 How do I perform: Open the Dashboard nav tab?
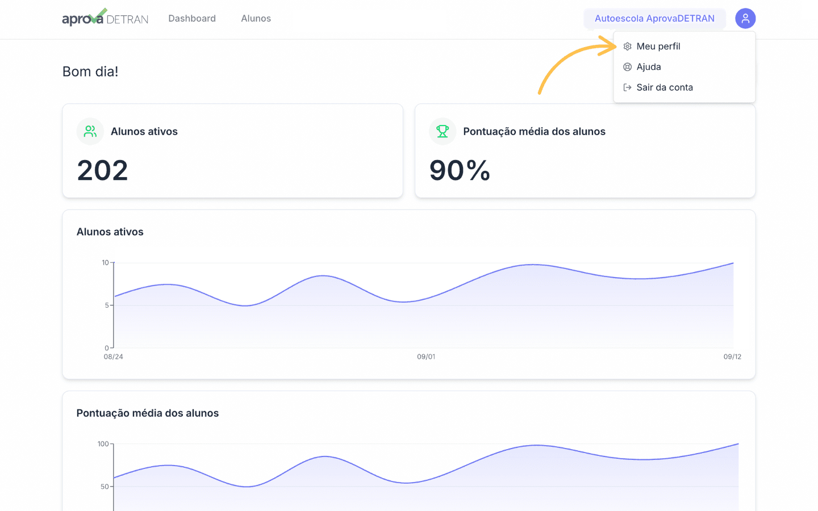[x=192, y=18]
